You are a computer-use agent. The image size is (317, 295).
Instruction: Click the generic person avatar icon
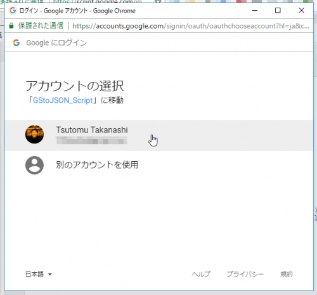click(x=34, y=165)
